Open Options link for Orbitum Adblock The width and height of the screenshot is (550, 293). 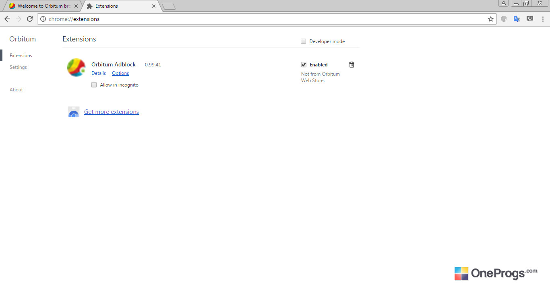[120, 73]
